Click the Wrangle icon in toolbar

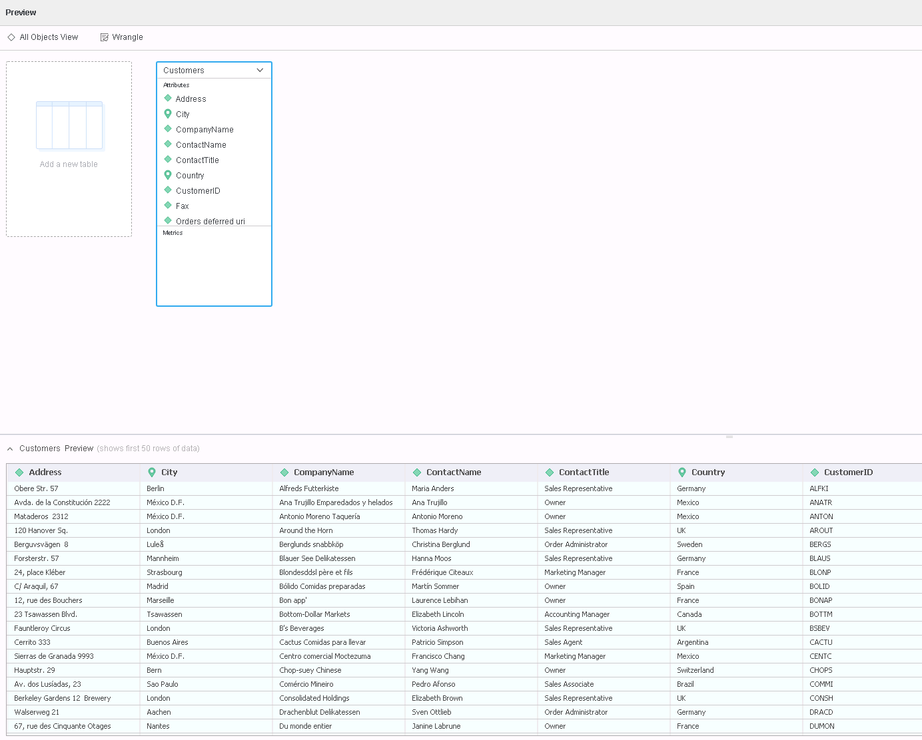(x=104, y=37)
